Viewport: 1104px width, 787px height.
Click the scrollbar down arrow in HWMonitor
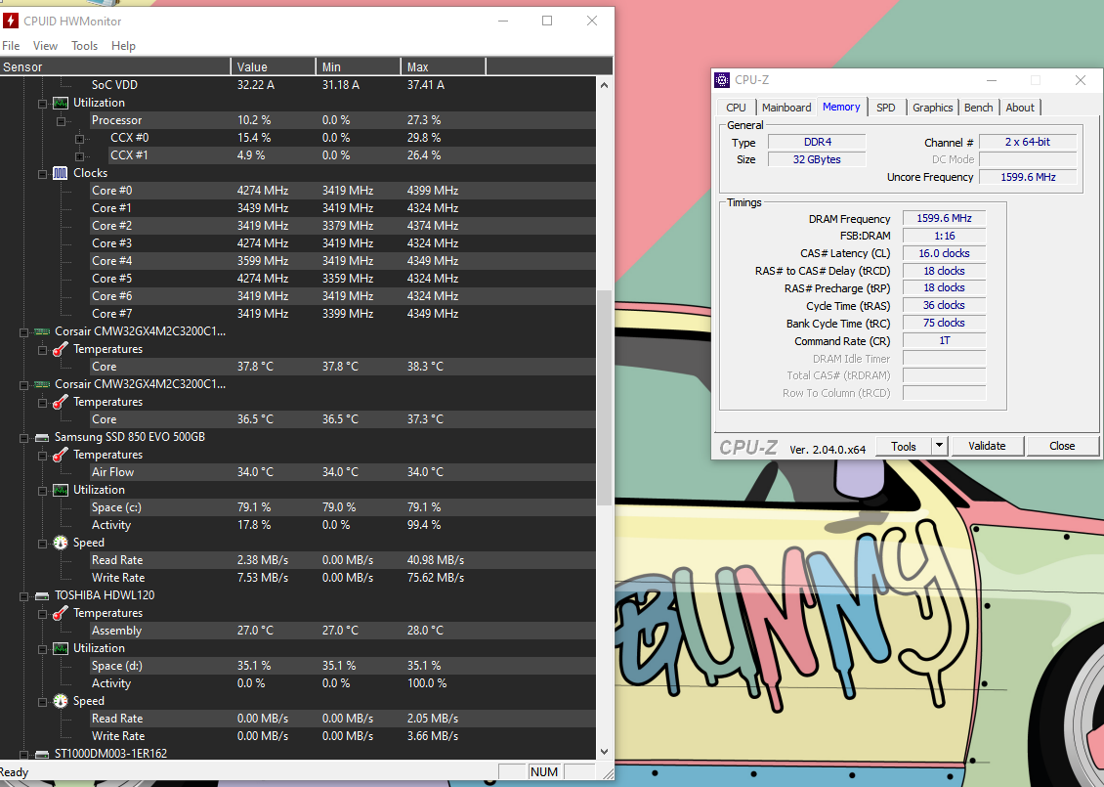tap(604, 752)
